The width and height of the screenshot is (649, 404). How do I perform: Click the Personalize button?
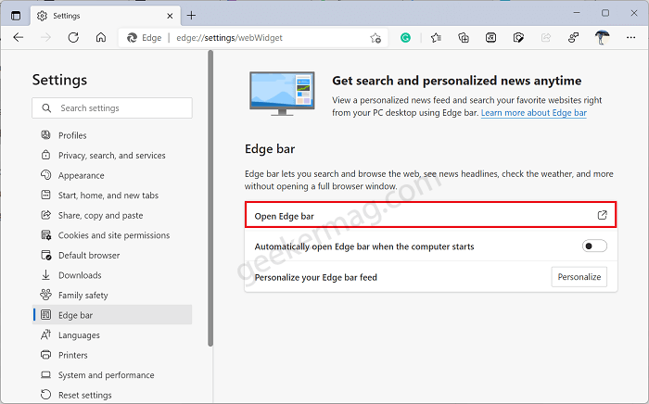(x=579, y=277)
